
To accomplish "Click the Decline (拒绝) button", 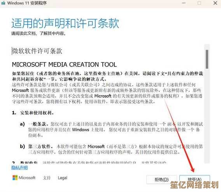I will [x=161, y=180].
